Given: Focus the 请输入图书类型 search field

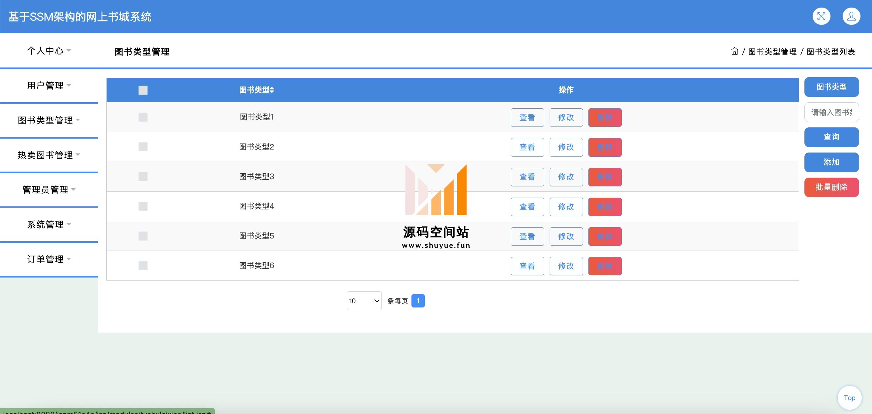Looking at the screenshot, I should (x=831, y=112).
